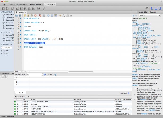Image resolution: width=163 pixels, height=118 pixels.
Task: Create a new function toolbar icon
Action: (x=34, y=8)
